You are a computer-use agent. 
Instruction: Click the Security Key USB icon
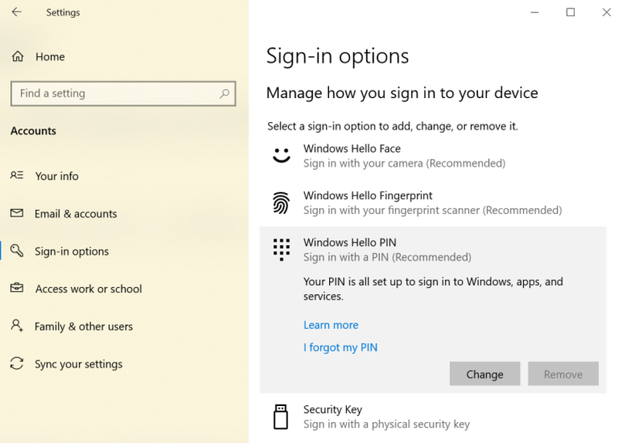coord(280,417)
